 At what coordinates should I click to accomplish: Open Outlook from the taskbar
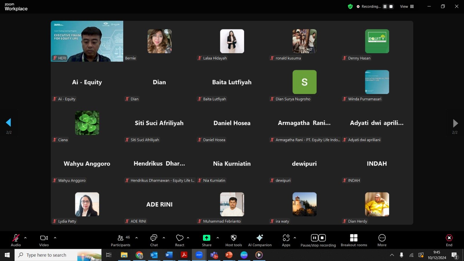point(154,255)
